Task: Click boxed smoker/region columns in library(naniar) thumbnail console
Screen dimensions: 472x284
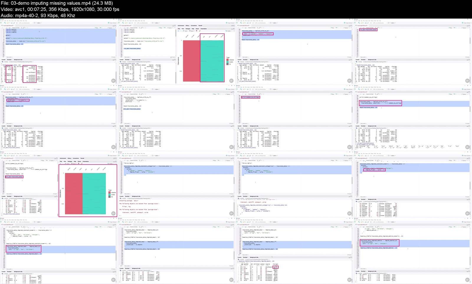Action: pyautogui.click(x=29, y=74)
